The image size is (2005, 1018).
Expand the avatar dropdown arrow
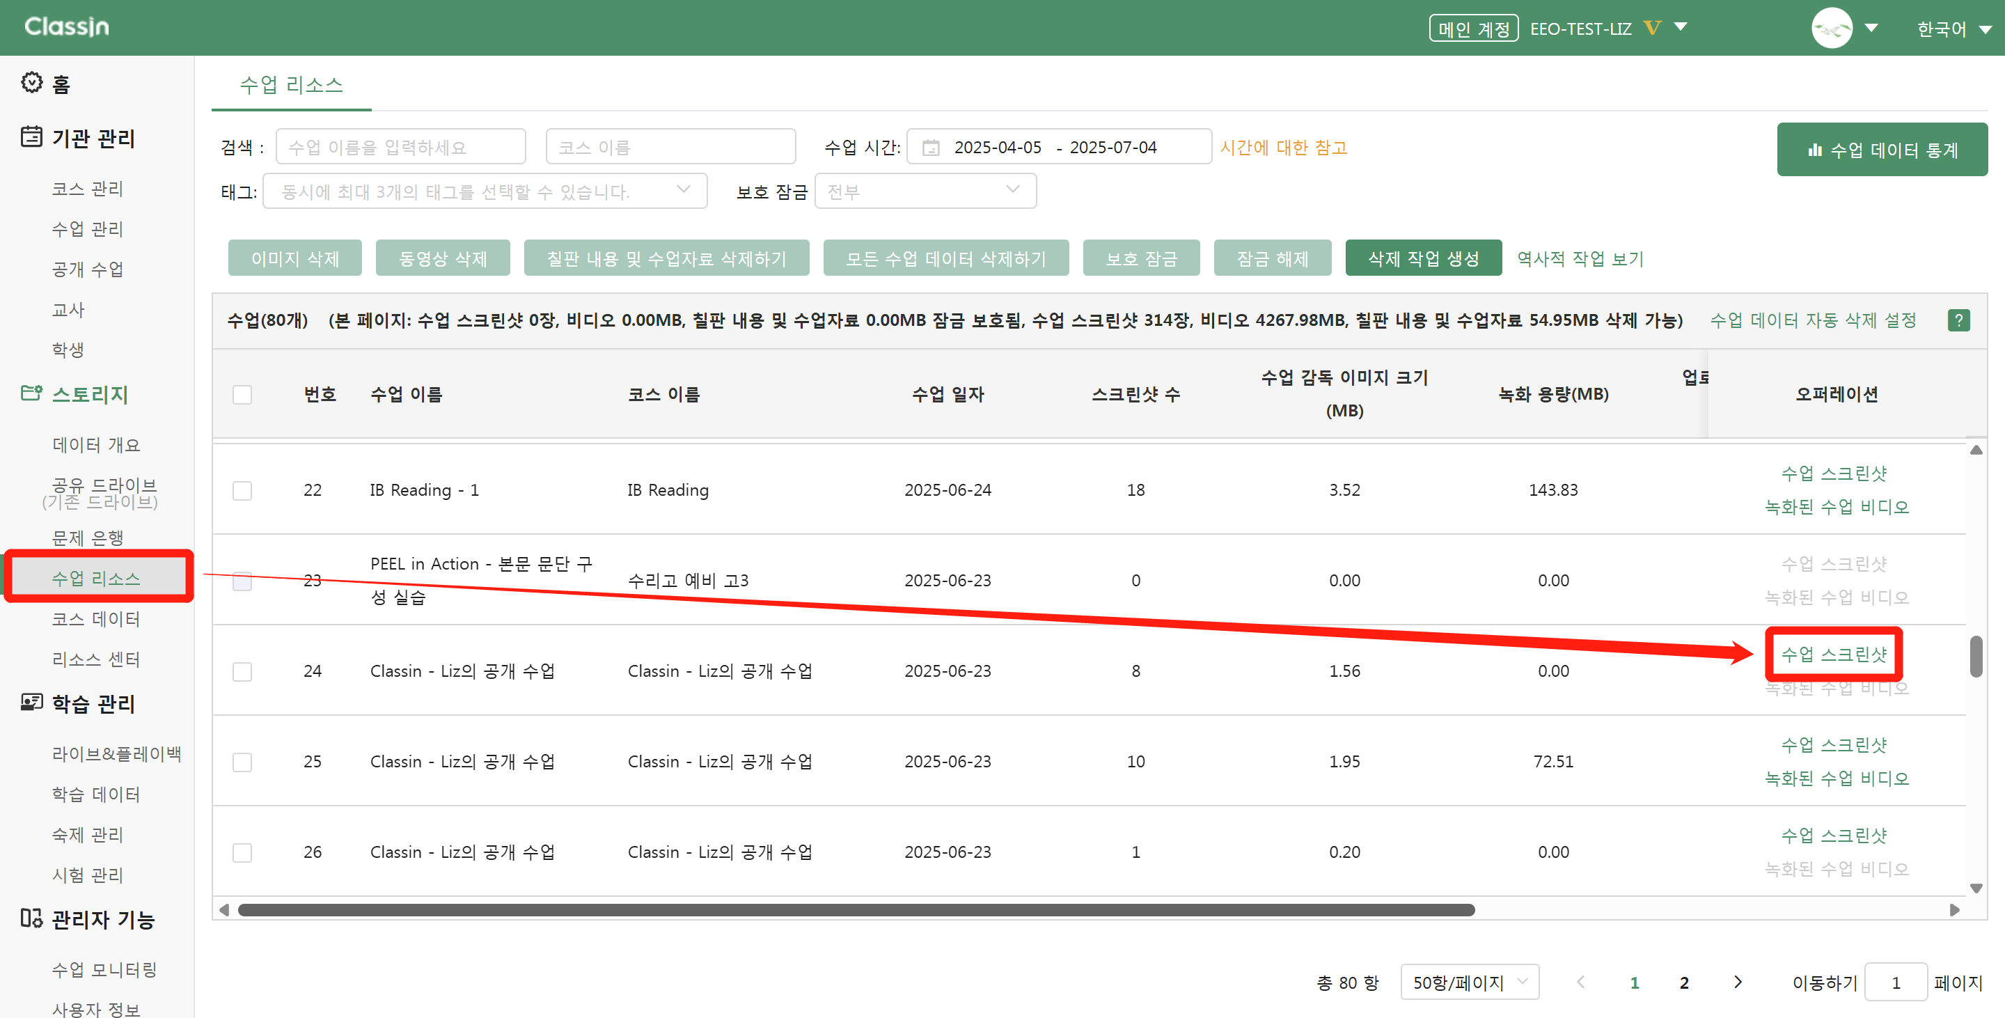coord(1871,28)
